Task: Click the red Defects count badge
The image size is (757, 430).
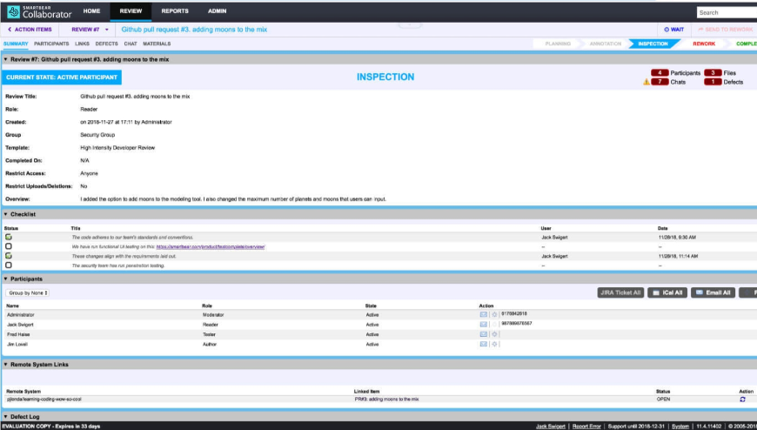Action: (x=713, y=82)
